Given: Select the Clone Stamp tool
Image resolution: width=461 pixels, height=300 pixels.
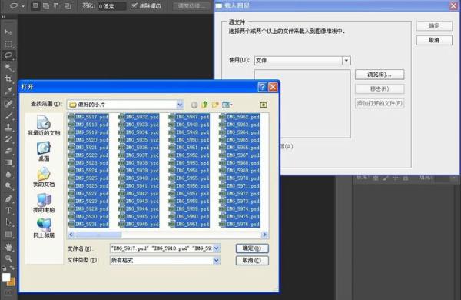Looking at the screenshot, I should 8,127.
